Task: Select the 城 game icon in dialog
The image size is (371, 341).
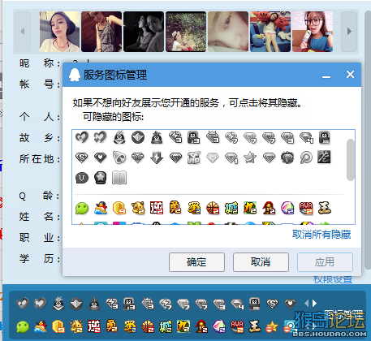Action: pos(231,208)
